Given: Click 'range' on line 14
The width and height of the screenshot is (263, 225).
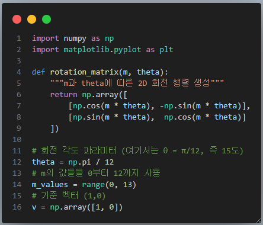Looking at the screenshot, I should coord(93,185).
